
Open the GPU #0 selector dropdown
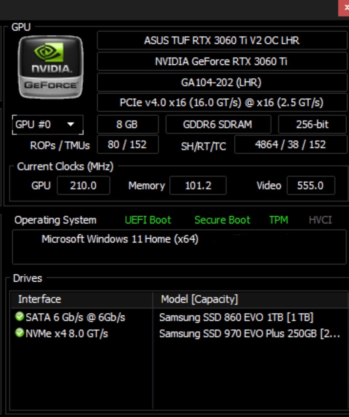click(48, 125)
